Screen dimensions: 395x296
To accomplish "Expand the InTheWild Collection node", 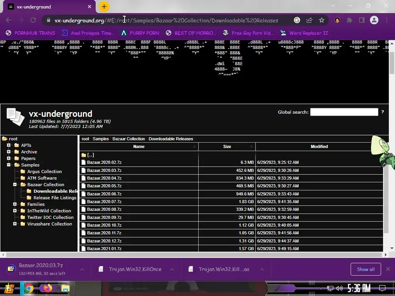I will [x=15, y=211].
